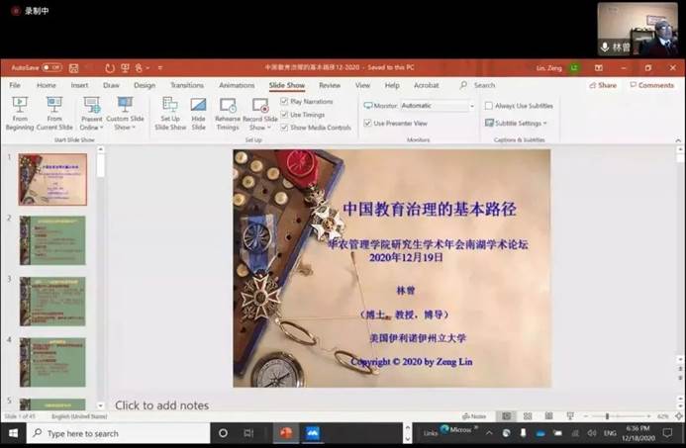
Task: Toggle the AutoSave switch
Action: 51,68
